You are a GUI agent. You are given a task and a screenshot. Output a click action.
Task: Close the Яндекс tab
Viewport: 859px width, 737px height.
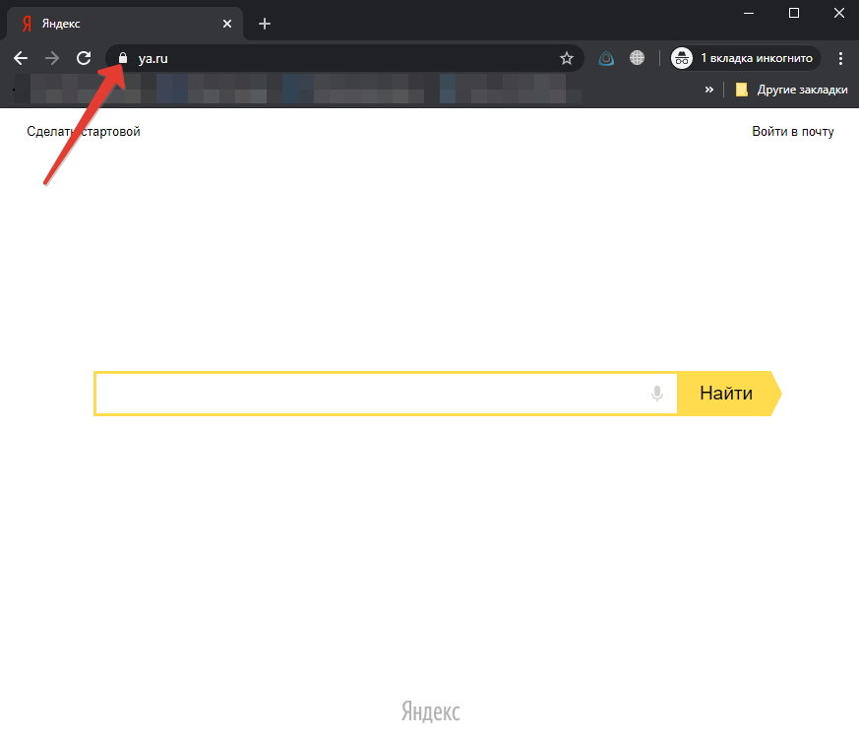tap(227, 23)
